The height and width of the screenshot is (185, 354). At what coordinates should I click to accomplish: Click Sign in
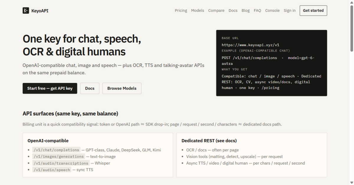coord(290,10)
